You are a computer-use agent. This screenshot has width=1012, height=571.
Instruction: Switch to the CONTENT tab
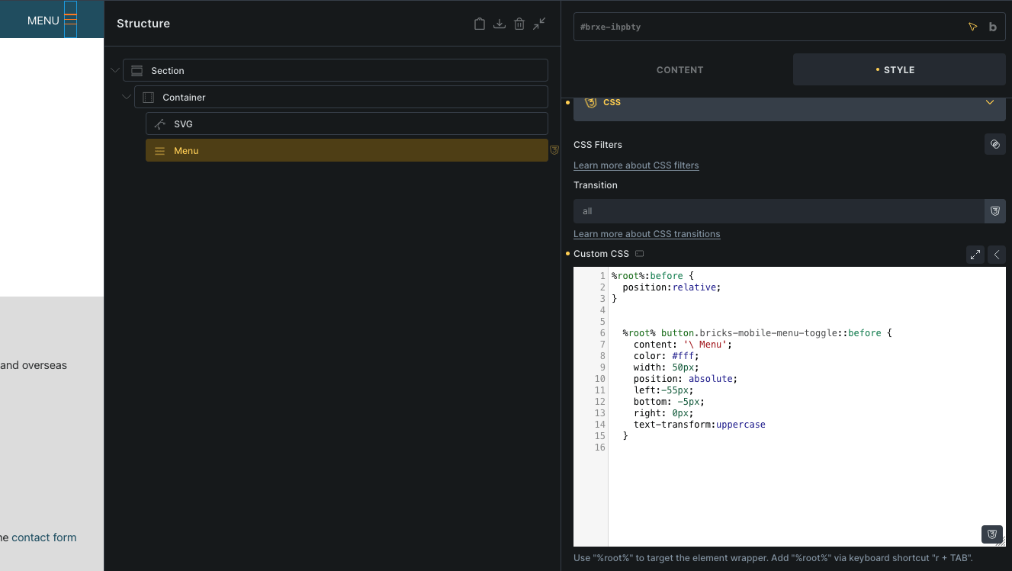(680, 69)
